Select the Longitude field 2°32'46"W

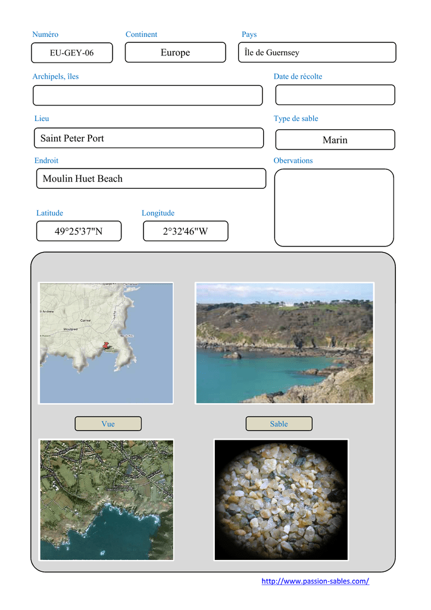185,231
